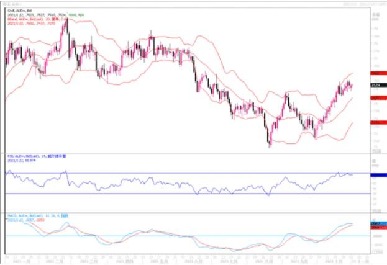This screenshot has width=387, height=265.
Task: Click the last candlestick on the right
Action: [x=352, y=86]
